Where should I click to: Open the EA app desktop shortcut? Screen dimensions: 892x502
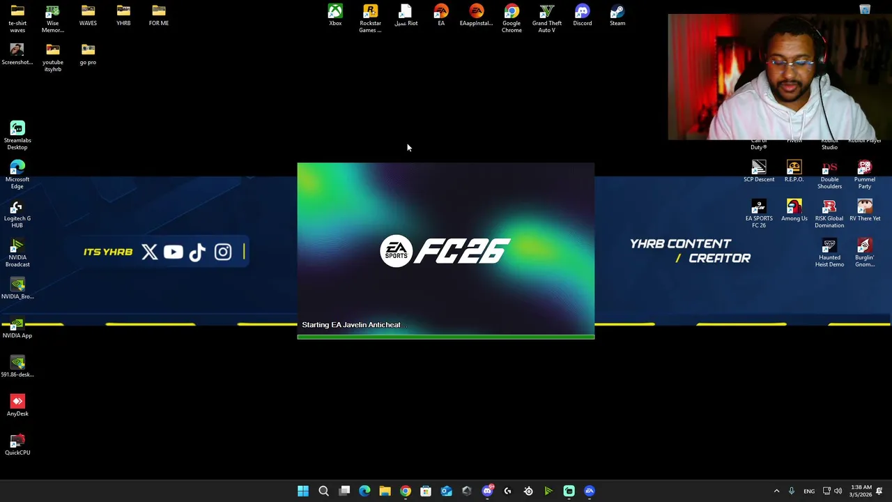[441, 15]
